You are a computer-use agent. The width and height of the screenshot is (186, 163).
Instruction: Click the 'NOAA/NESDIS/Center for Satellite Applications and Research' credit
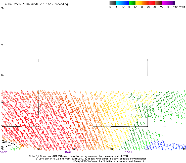[109, 161]
